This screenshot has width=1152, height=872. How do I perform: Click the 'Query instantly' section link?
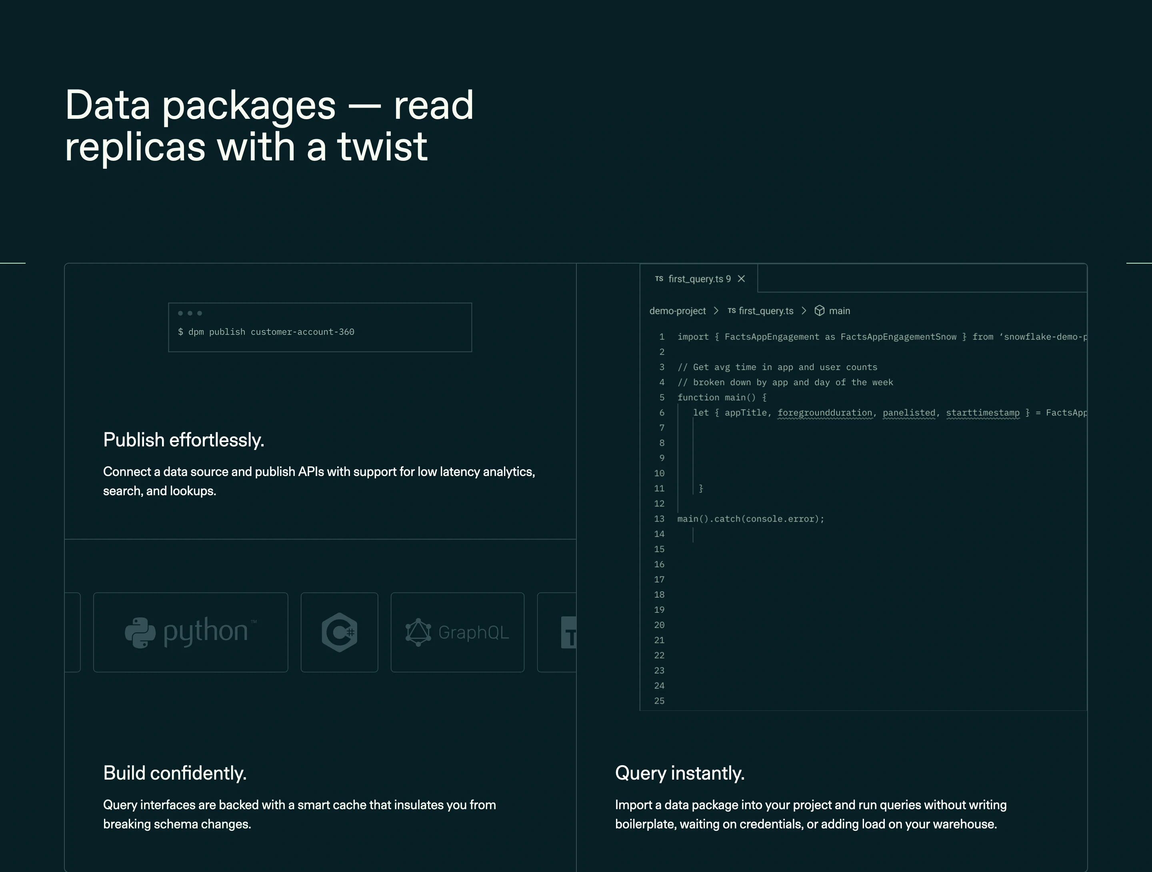point(680,772)
